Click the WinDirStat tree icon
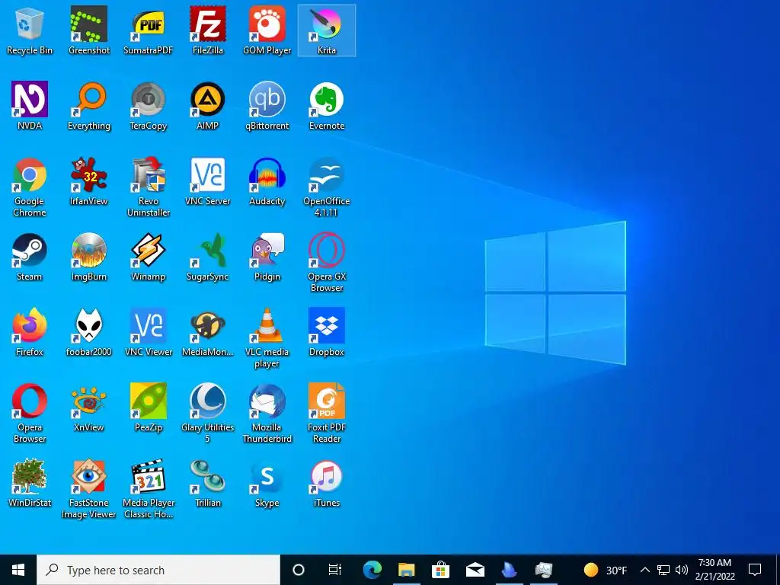Image resolution: width=780 pixels, height=585 pixels. (x=30, y=484)
